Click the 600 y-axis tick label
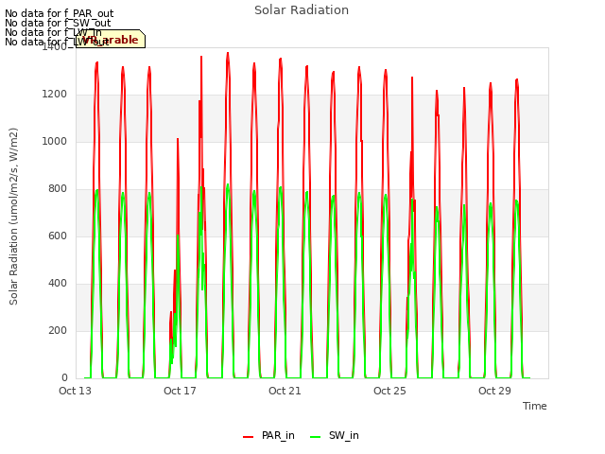The height and width of the screenshot is (454, 605). (58, 236)
